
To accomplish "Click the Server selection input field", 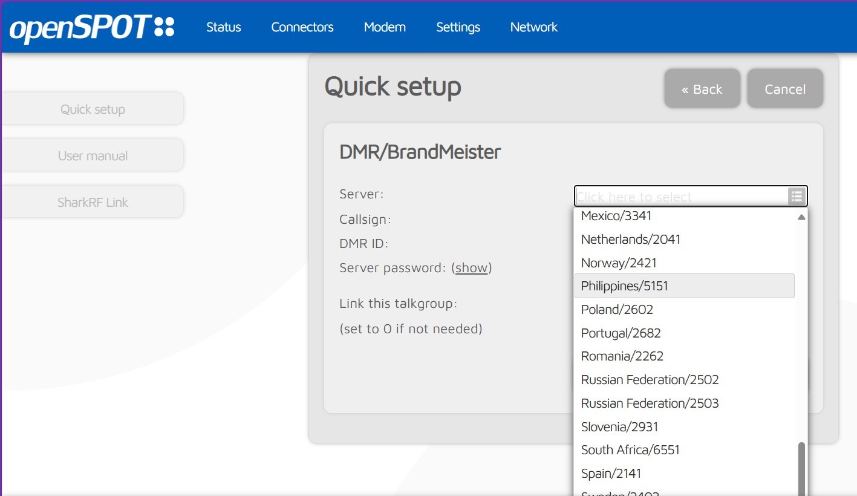I will [680, 197].
